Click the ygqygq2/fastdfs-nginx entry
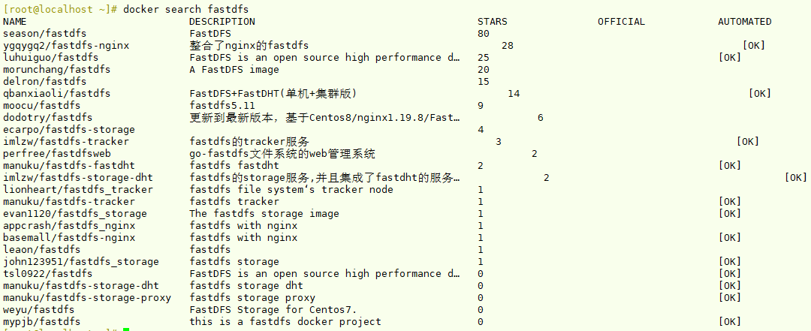The height and width of the screenshot is (331, 811). [66, 46]
